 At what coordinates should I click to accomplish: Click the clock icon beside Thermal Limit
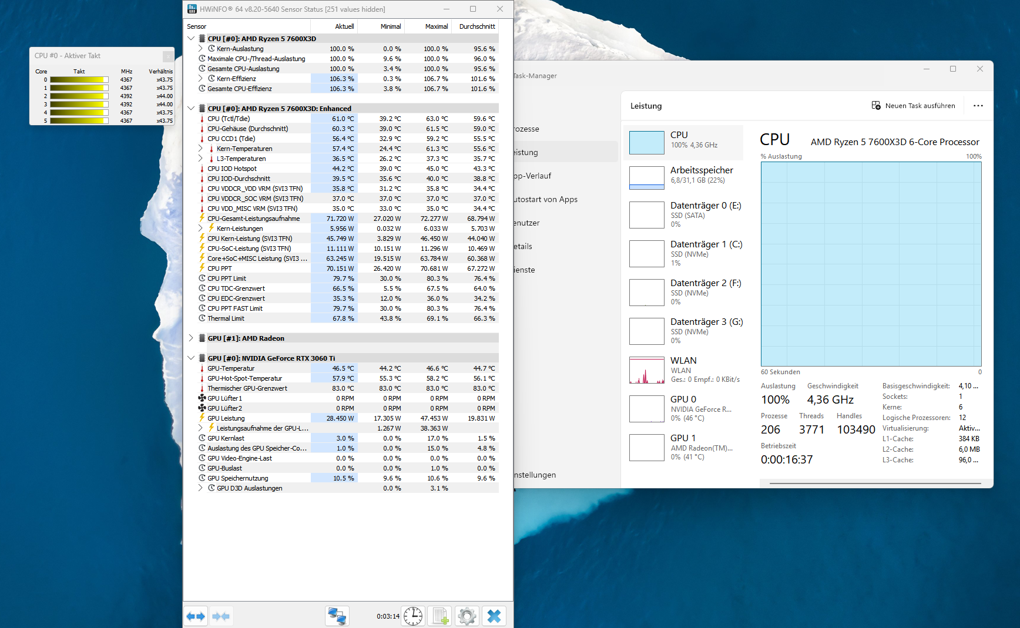202,318
